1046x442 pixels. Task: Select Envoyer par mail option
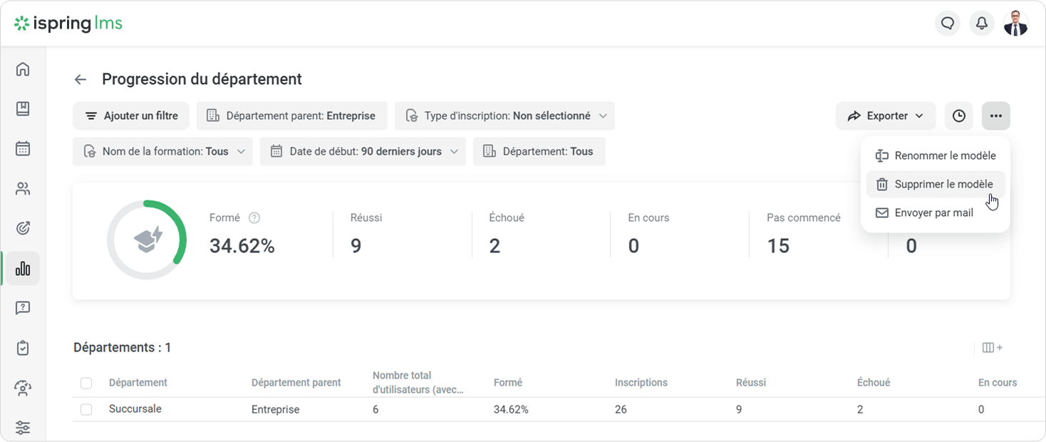pos(933,213)
